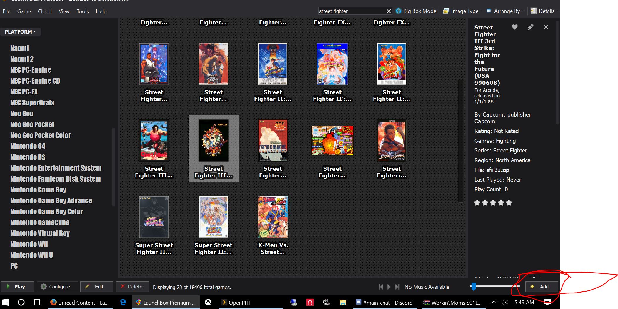Open the Game menu
The image size is (618, 309).
coord(24,11)
